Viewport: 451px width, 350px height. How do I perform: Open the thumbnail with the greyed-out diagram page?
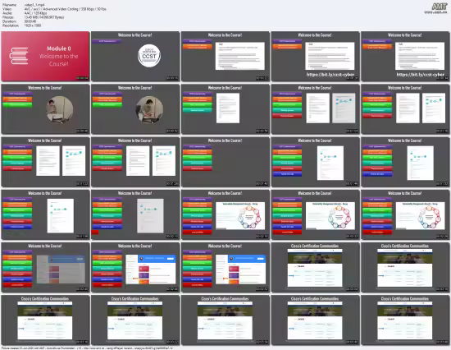135,214
